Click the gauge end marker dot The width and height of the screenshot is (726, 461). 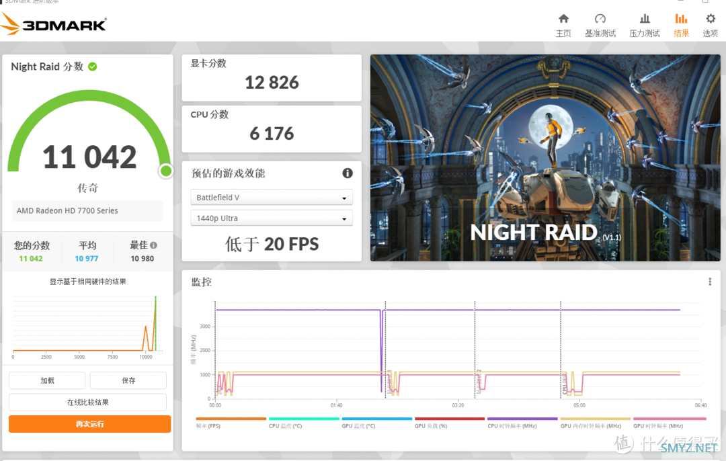[x=166, y=171]
